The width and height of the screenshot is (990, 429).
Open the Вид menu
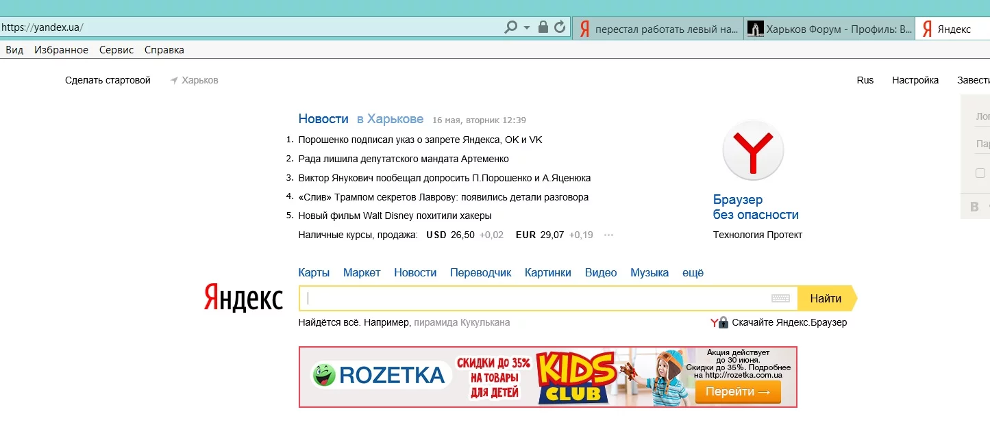(x=14, y=50)
